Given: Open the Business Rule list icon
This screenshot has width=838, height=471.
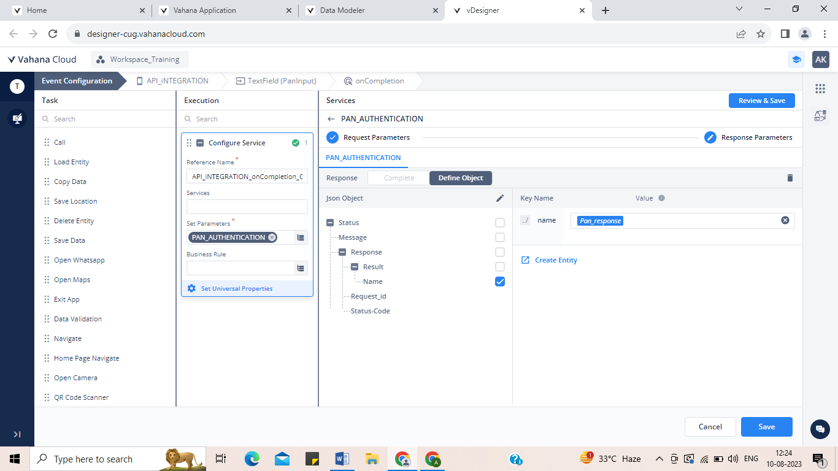Looking at the screenshot, I should pyautogui.click(x=301, y=268).
